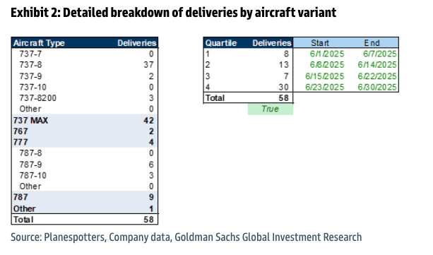The image size is (433, 255).
Task: Click the 6/14/2025 end date cell
Action: (377, 65)
